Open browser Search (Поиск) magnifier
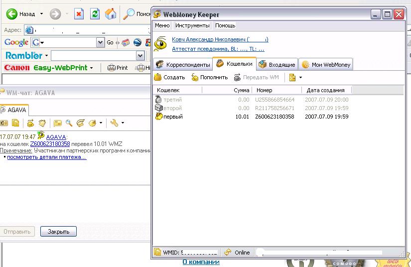 [129, 14]
